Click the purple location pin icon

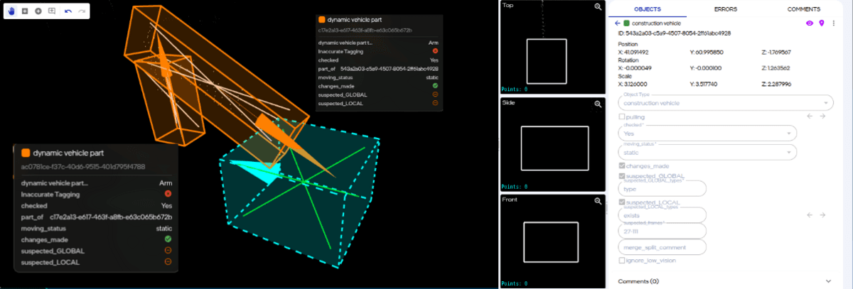pyautogui.click(x=821, y=23)
